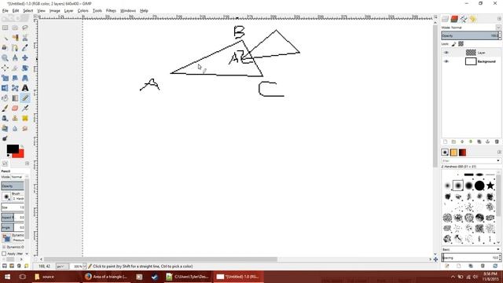Select the Text tool
Viewport: 503px width, 283px height.
point(25,88)
